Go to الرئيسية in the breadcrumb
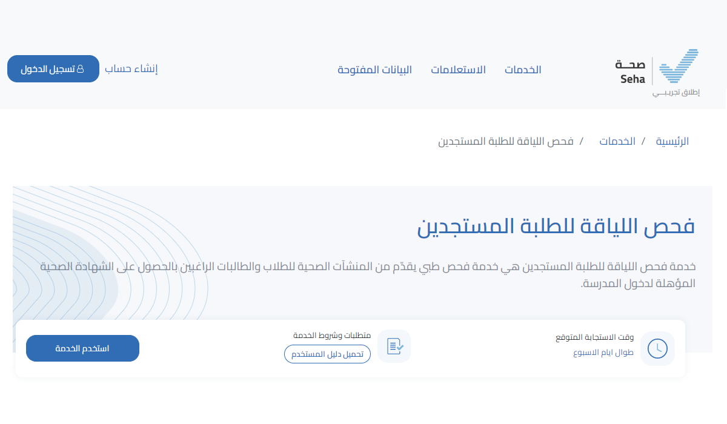 (672, 142)
